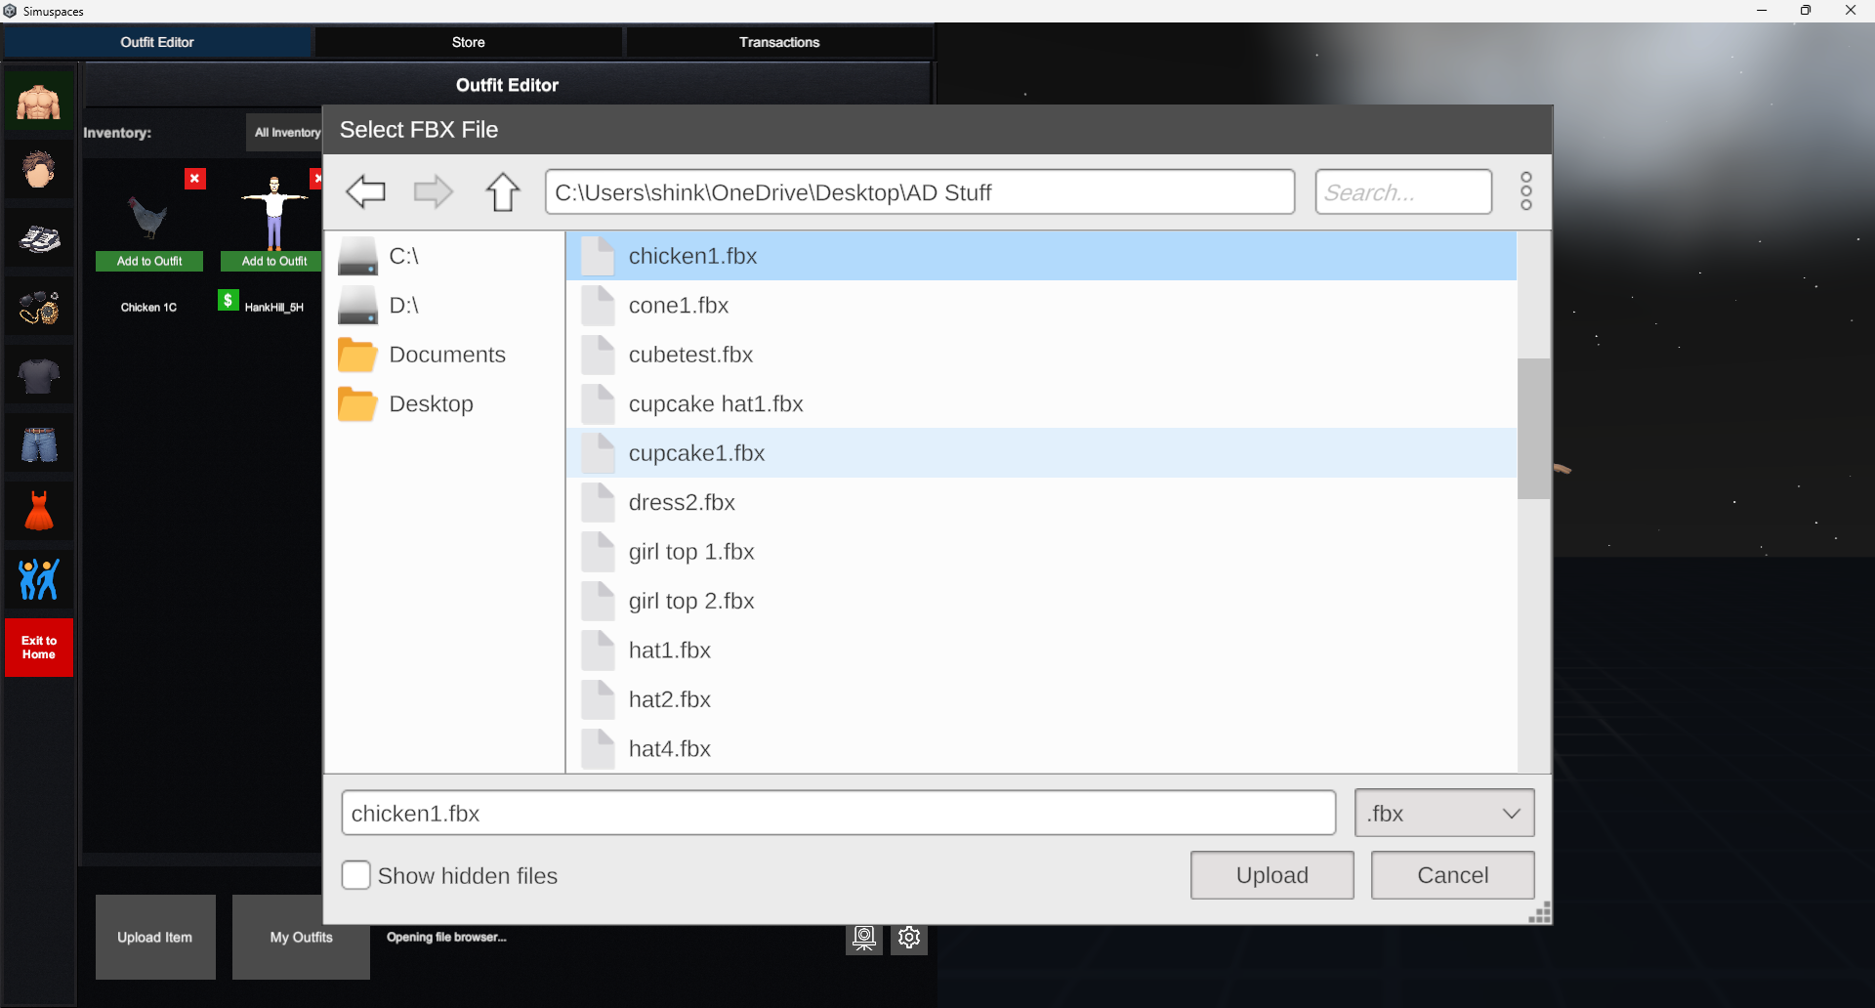Minimize the Simuspaces window
The width and height of the screenshot is (1875, 1008).
click(1762, 11)
